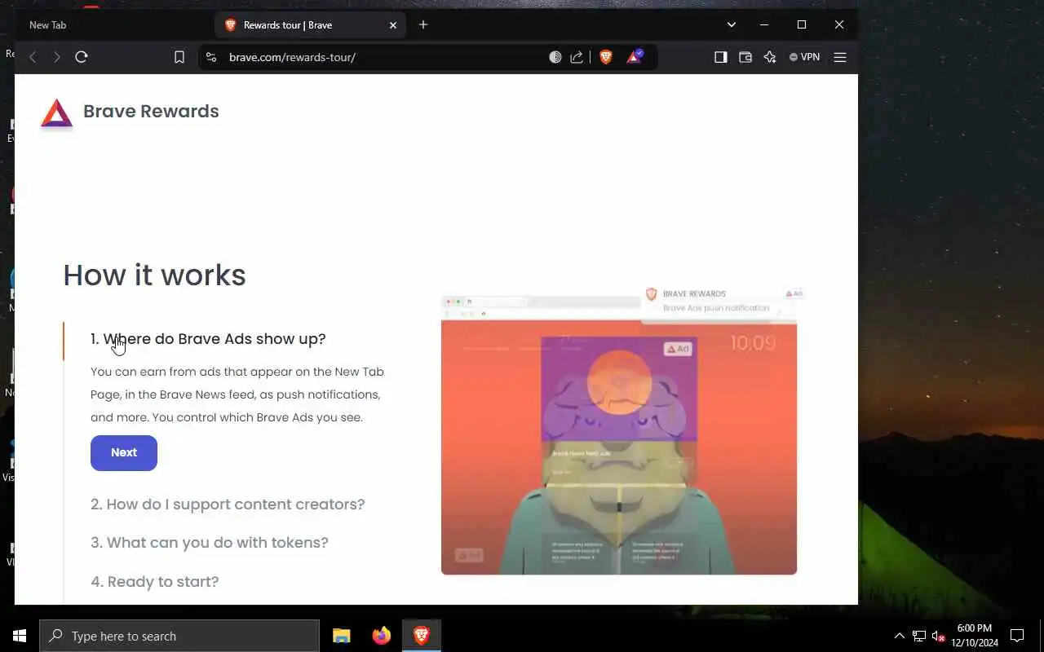
Task: Toggle the sidebar panel icon
Action: (x=721, y=57)
